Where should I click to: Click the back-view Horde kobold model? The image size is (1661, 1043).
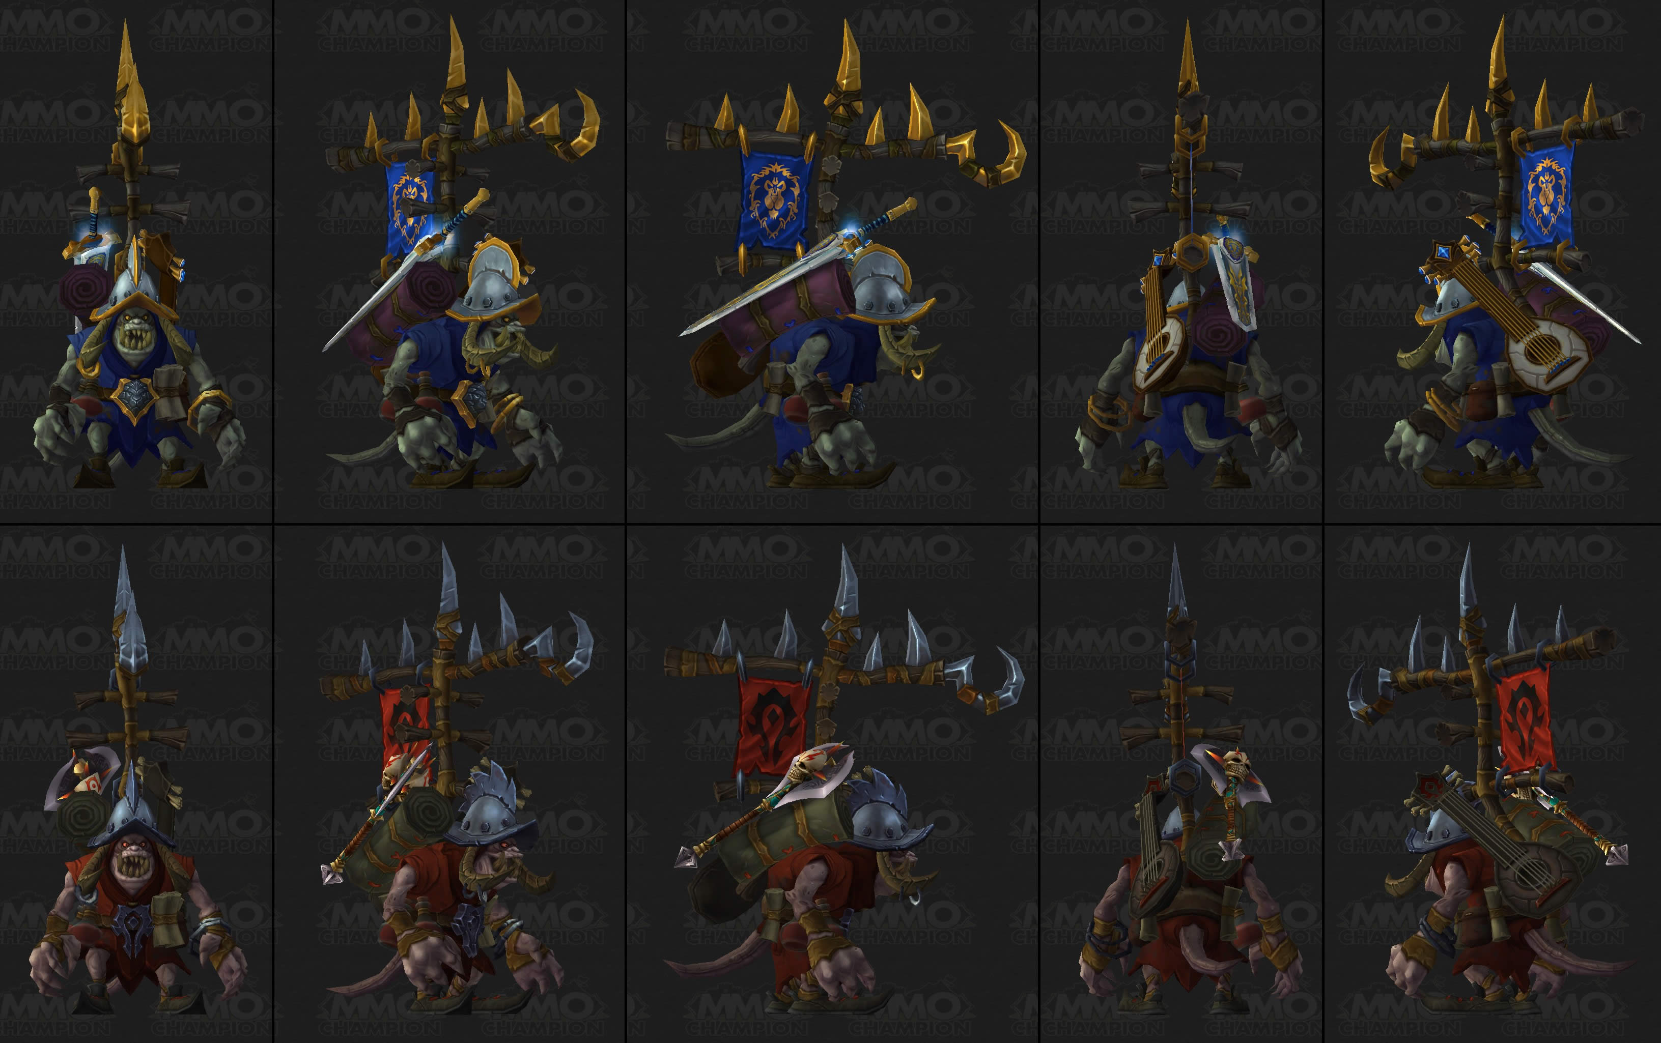[x=1188, y=779]
